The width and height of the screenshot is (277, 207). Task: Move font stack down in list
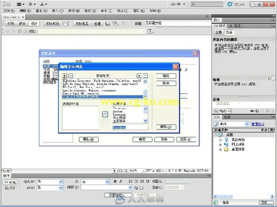(x=145, y=75)
